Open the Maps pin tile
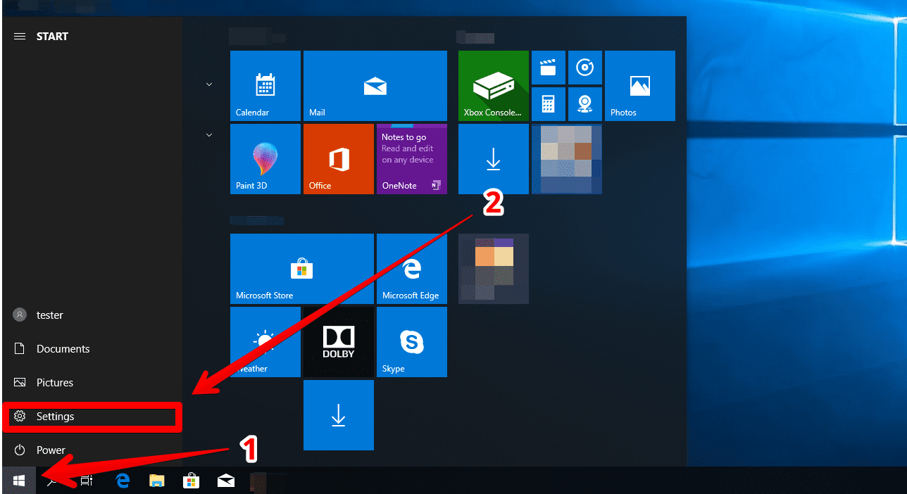Viewport: 907px width, 494px height. (x=585, y=104)
